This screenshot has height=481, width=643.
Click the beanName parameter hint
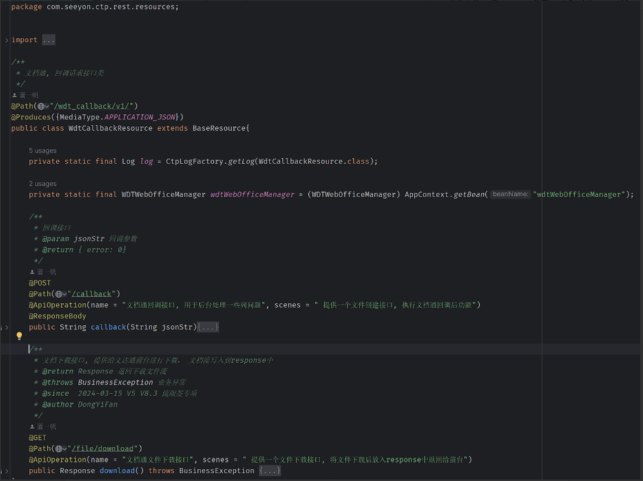tap(510, 194)
